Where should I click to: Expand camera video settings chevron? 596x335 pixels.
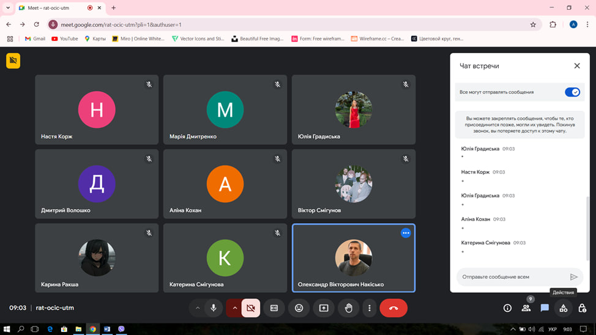click(x=234, y=308)
